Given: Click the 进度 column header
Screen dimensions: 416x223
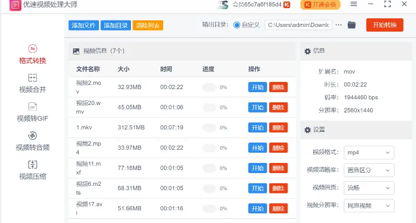Looking at the screenshot, I should 209,69.
